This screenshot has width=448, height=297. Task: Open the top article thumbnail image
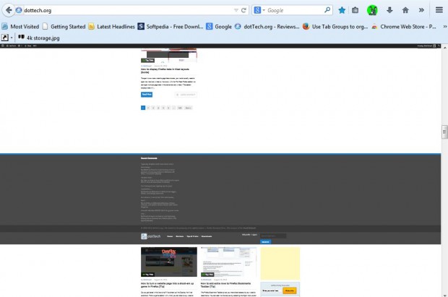(x=169, y=56)
